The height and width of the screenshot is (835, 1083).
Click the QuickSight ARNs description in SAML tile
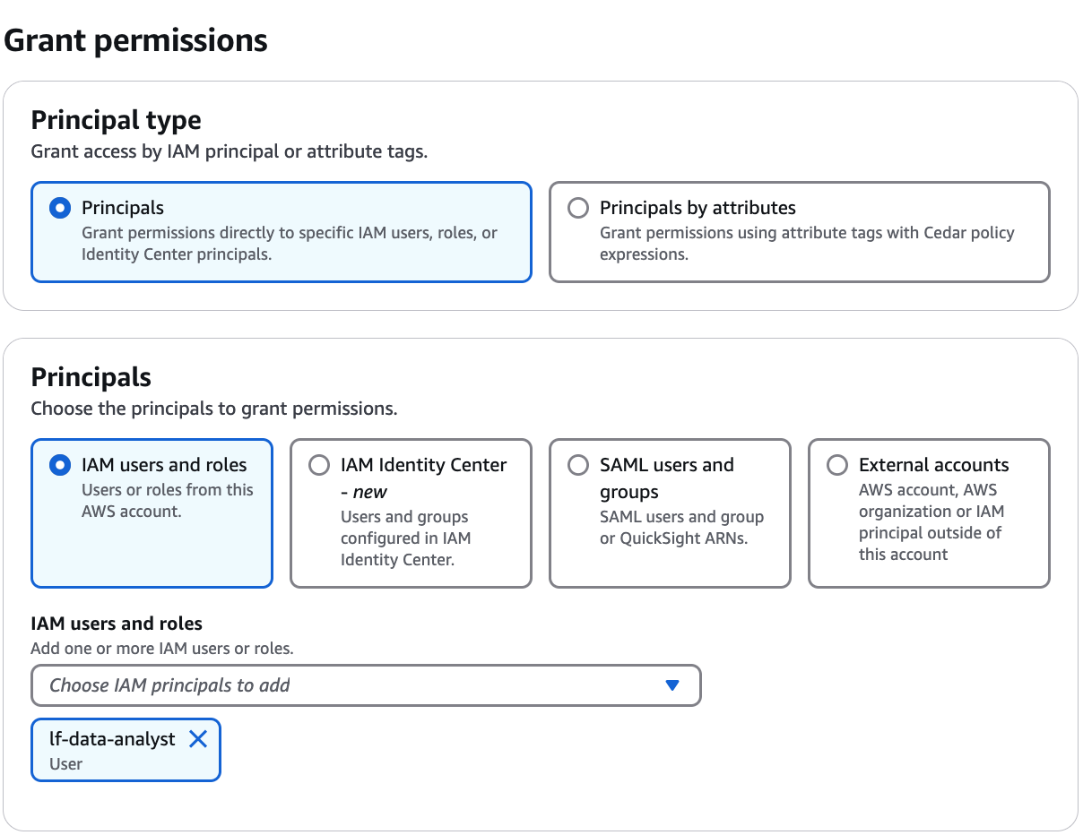[x=681, y=528]
